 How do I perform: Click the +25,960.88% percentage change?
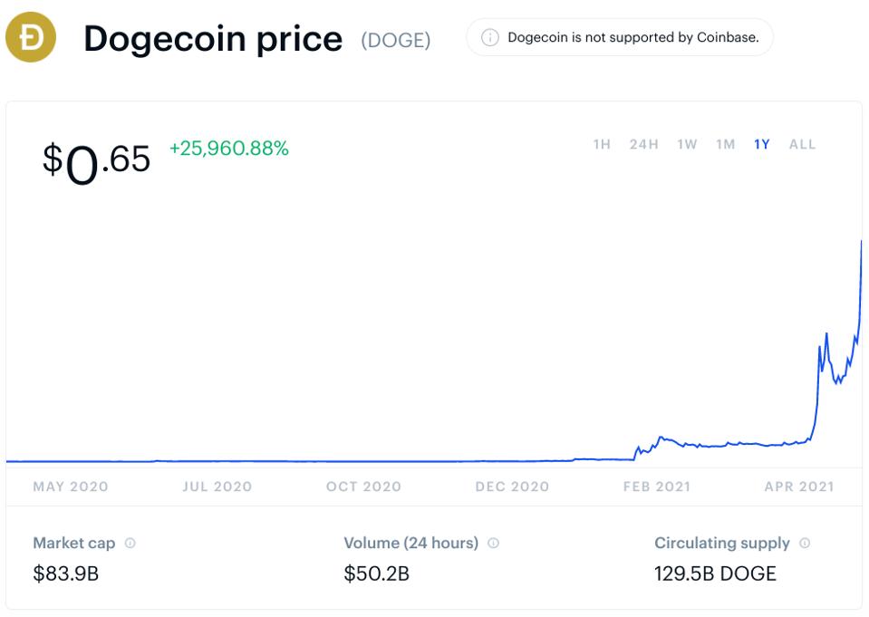(x=229, y=149)
